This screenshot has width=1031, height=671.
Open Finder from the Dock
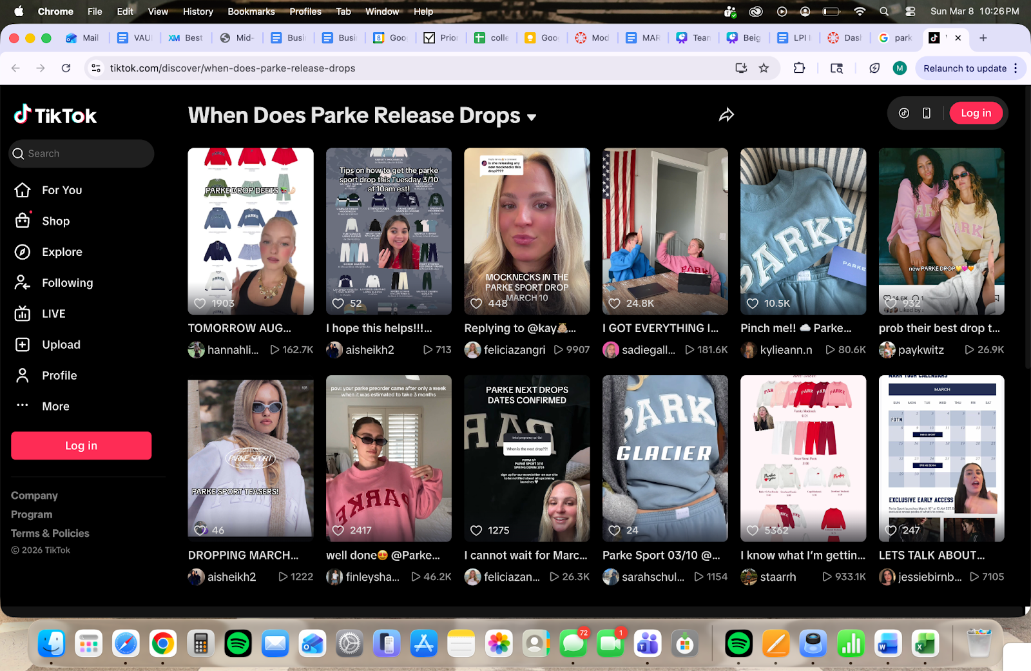point(52,643)
